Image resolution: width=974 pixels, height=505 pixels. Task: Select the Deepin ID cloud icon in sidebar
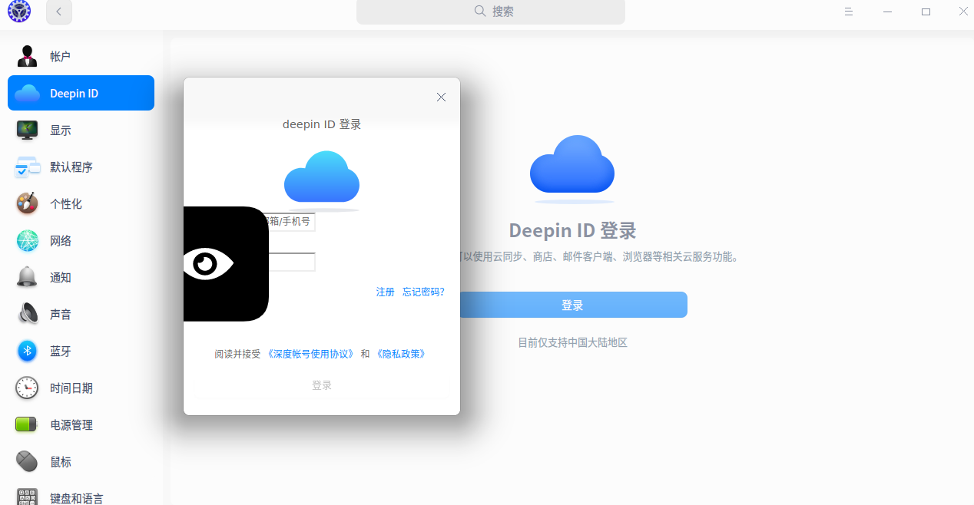pos(27,92)
